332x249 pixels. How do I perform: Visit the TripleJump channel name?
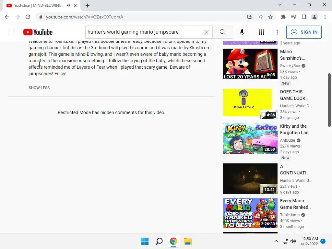290,215
